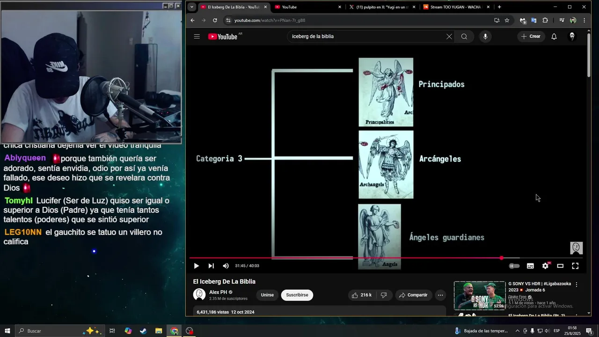Screen dimensions: 599x337
Task: Open the taskbar volume speaker icon
Action: coord(547,331)
